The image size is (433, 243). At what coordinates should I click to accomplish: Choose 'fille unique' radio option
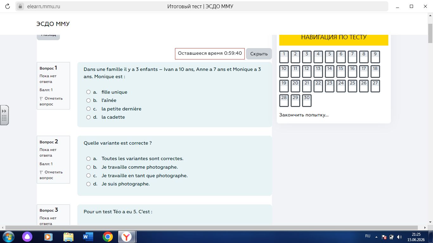point(88,92)
